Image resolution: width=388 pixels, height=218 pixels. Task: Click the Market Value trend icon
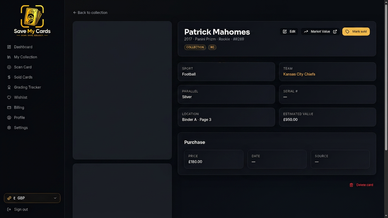[x=306, y=32]
